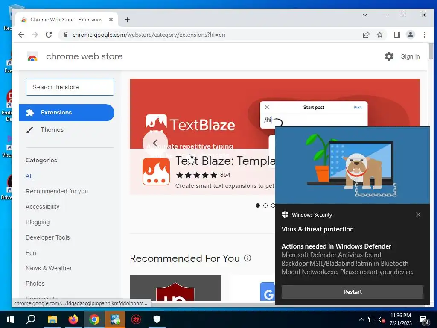
Task: Open the Blogging category
Action: pos(38,222)
